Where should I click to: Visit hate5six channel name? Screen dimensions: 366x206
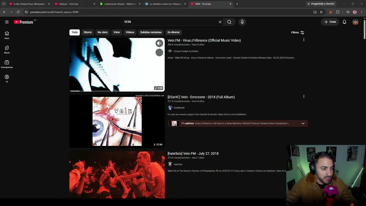point(178,164)
